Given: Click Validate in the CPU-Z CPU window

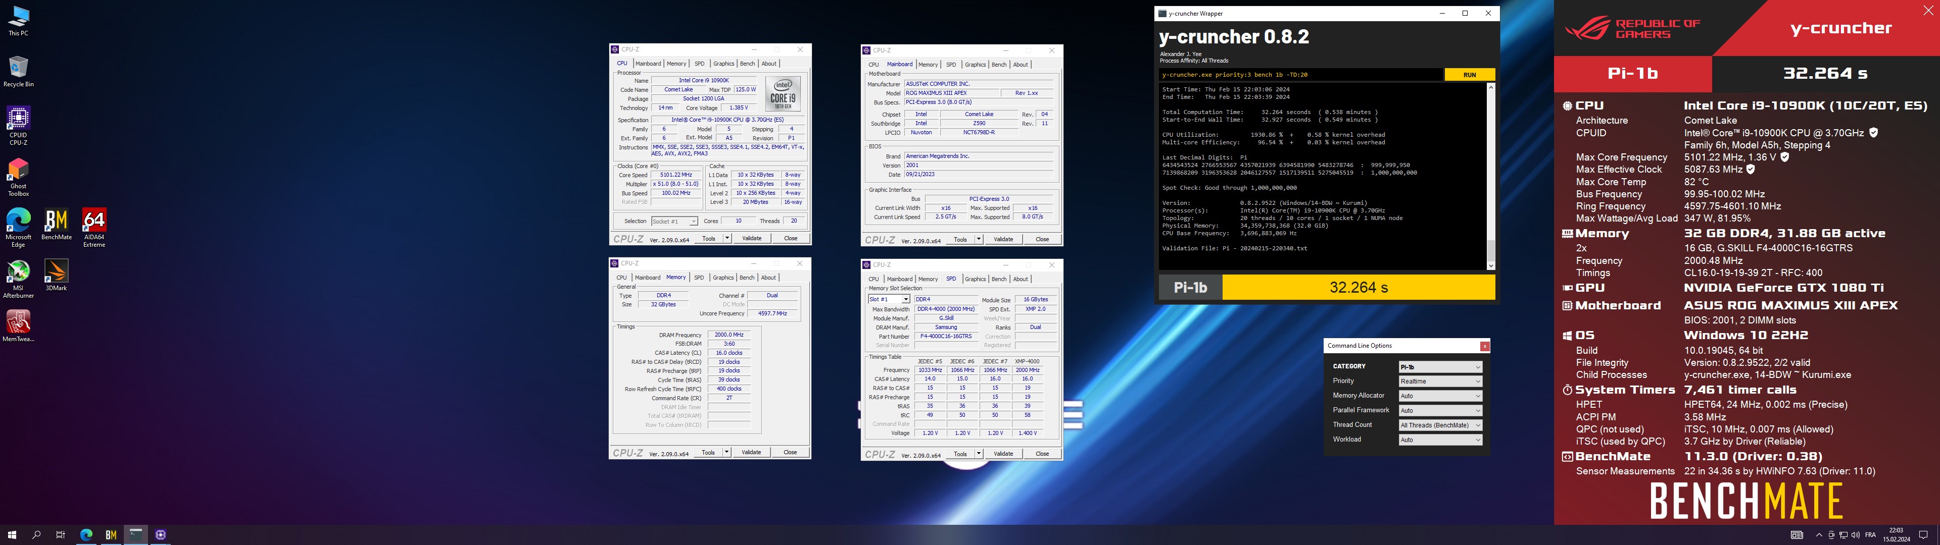Looking at the screenshot, I should pyautogui.click(x=752, y=239).
